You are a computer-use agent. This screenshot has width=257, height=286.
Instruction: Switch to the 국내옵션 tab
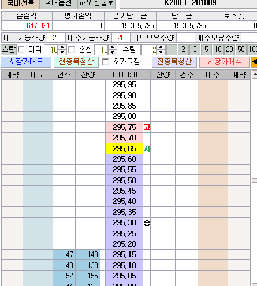pos(58,3)
